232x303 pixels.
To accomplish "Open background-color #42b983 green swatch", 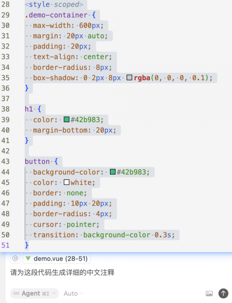I will tap(112, 172).
